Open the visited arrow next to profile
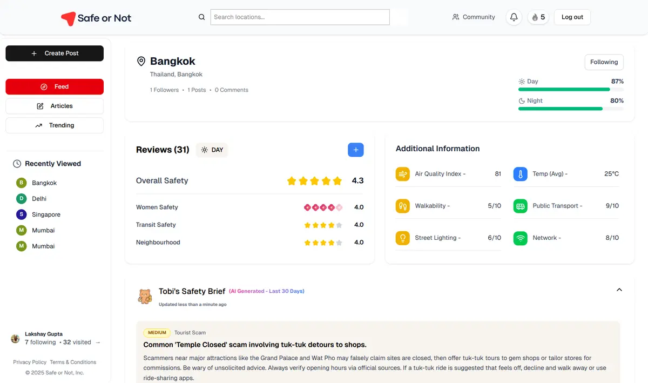648x383 pixels. [x=98, y=342]
